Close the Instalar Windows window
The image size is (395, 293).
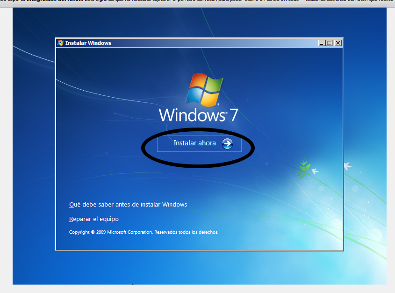[x=338, y=43]
